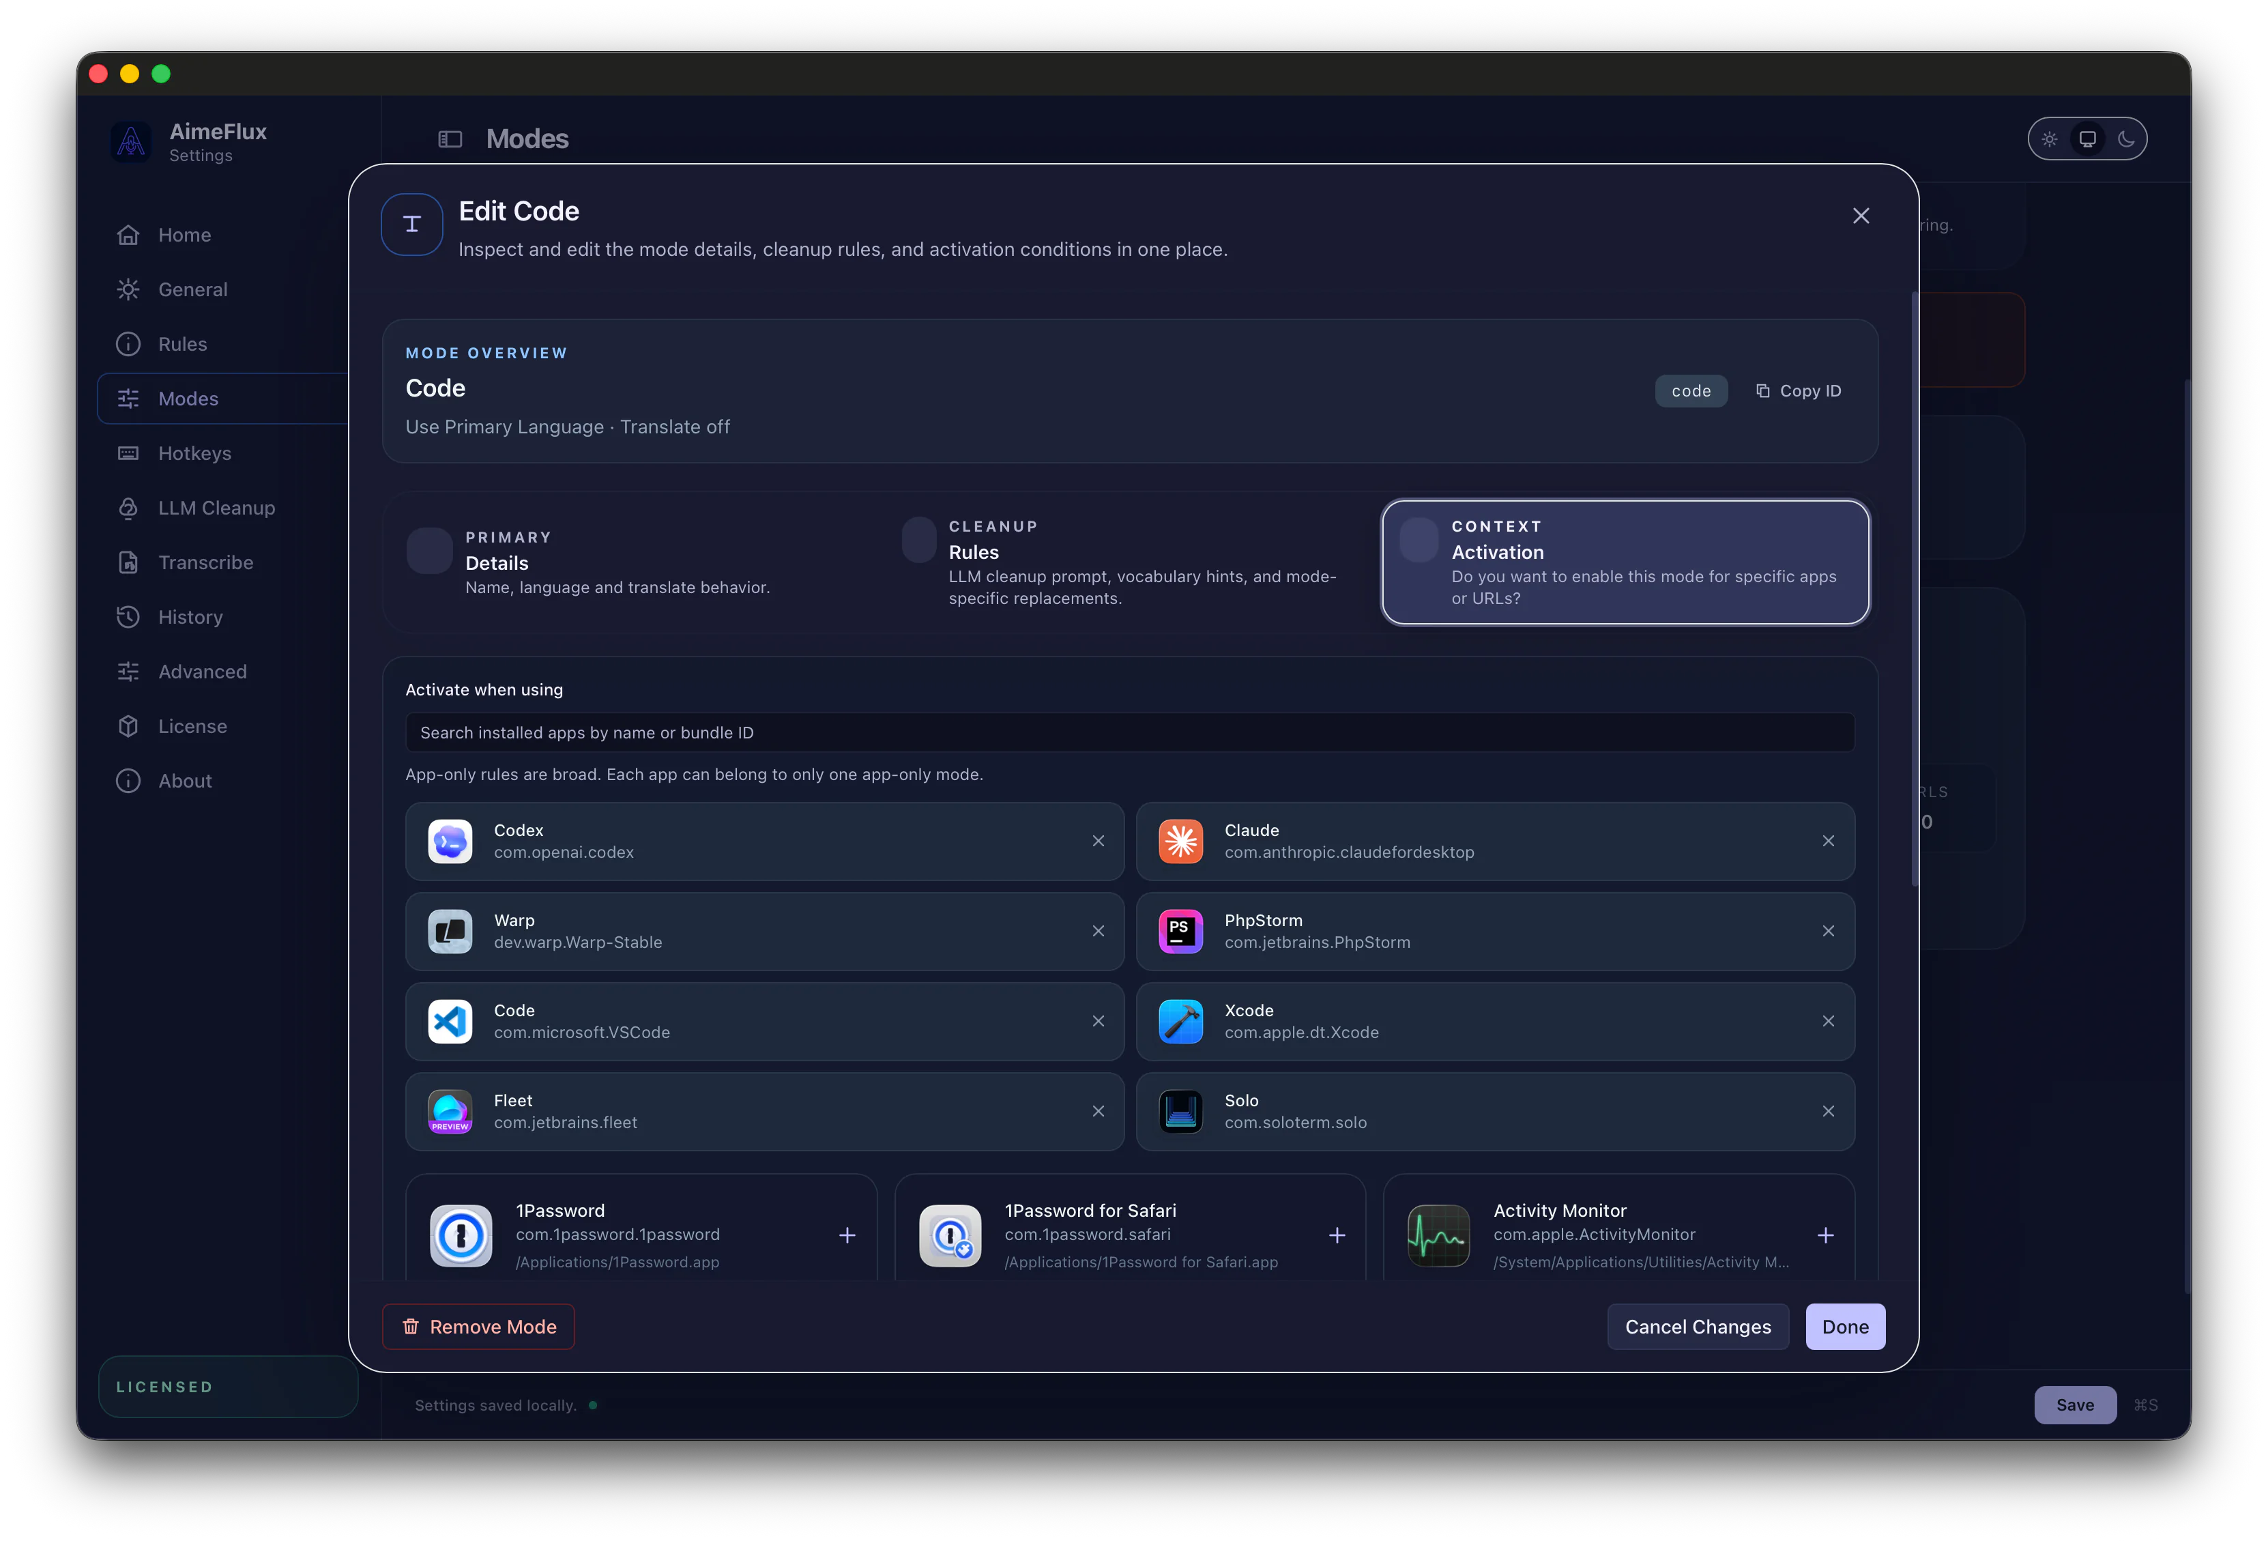Switch to dark theme moon icon
The image size is (2268, 1541).
[x=2125, y=139]
